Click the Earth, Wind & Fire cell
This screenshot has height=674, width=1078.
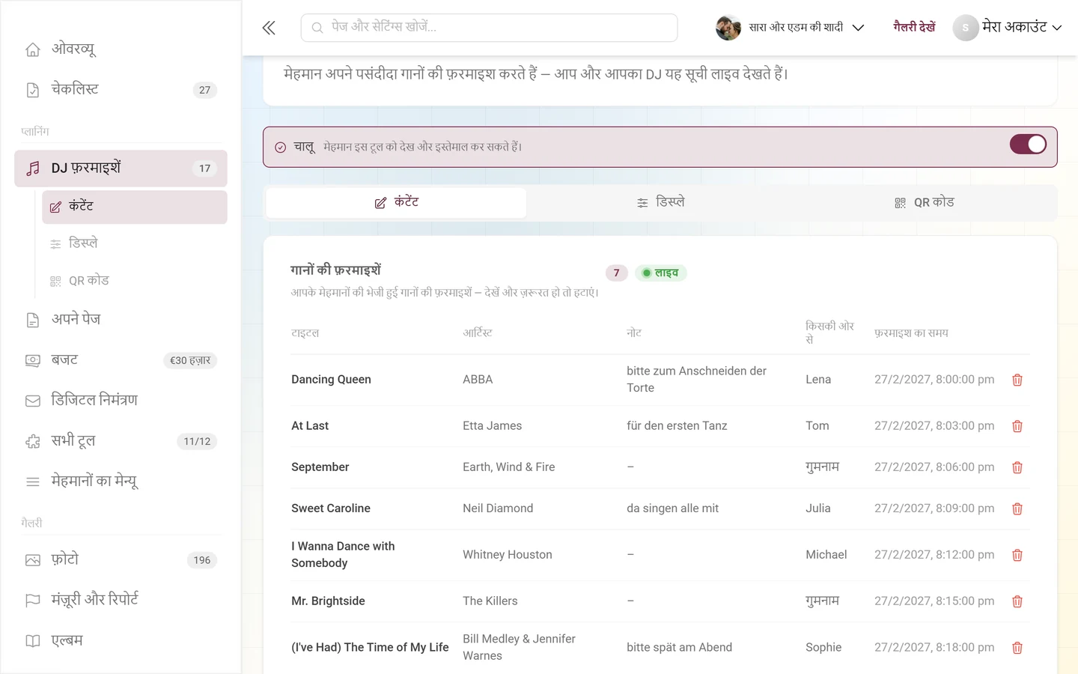[509, 467]
